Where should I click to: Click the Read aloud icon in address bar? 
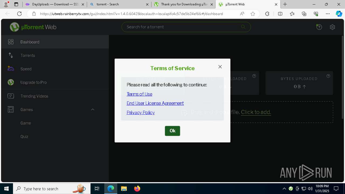pos(242,14)
